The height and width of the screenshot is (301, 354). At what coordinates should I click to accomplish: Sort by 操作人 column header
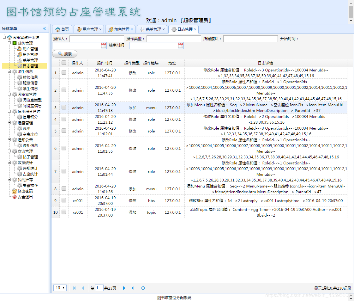77,63
